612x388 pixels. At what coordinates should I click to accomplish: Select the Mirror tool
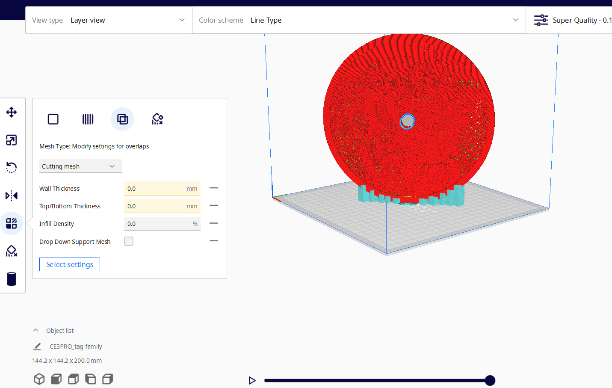click(12, 195)
